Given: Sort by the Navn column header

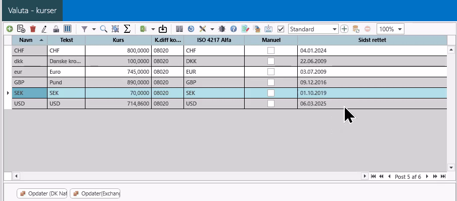Looking at the screenshot, I should 29,40.
